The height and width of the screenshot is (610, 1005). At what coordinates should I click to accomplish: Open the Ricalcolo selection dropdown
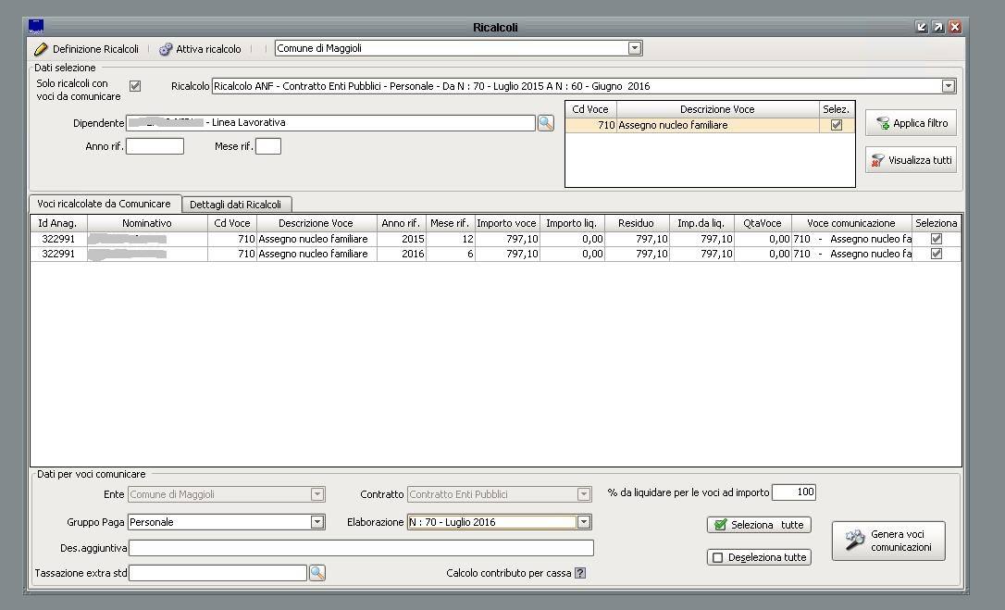(948, 86)
